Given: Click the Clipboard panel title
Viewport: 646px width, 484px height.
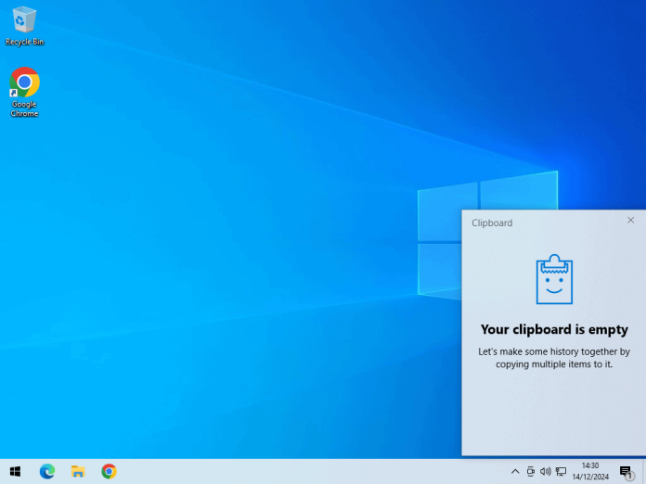Looking at the screenshot, I should tap(492, 223).
